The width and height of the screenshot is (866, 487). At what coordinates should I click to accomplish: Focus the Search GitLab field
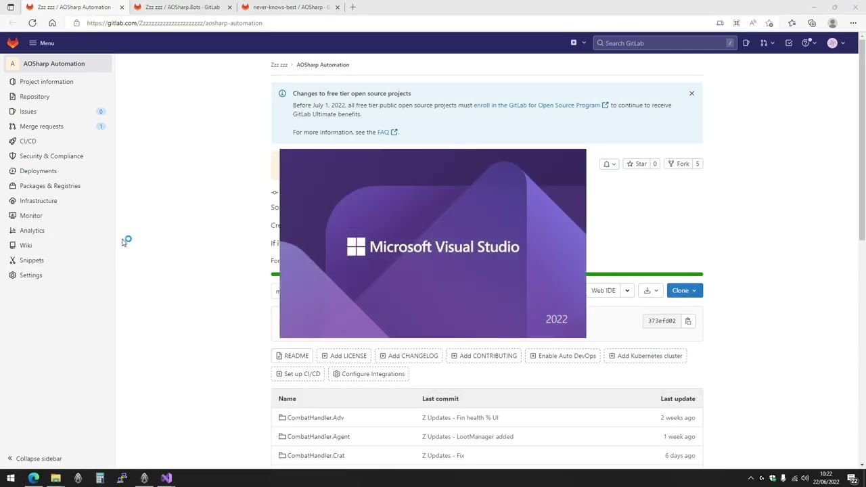[x=664, y=43]
